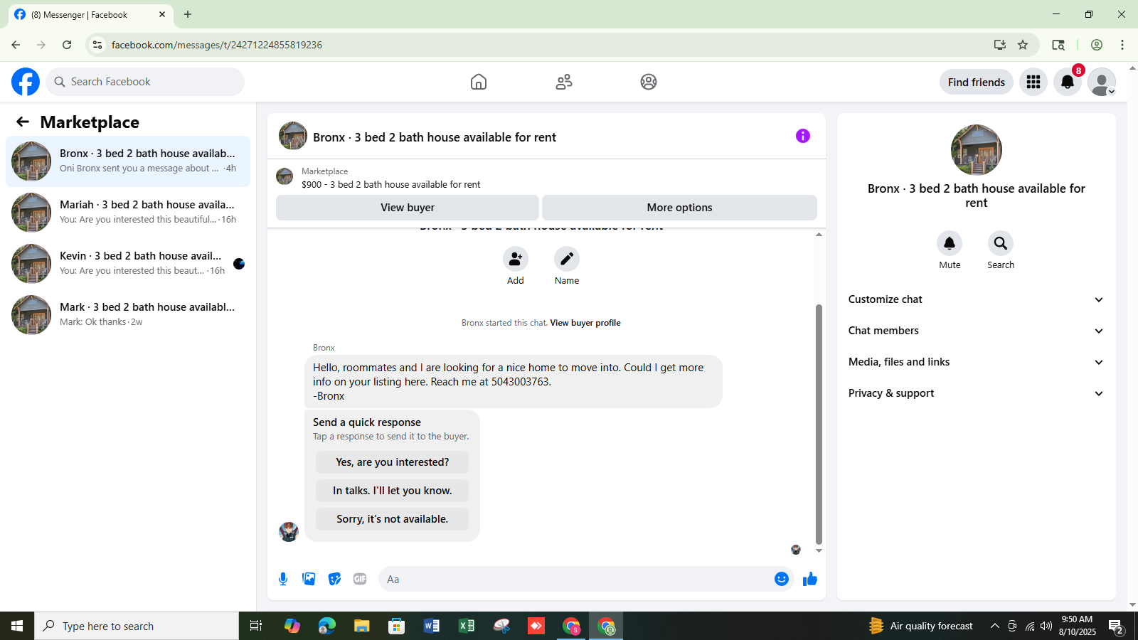Open the Friends icon in top navigation
This screenshot has width=1138, height=640.
[564, 82]
